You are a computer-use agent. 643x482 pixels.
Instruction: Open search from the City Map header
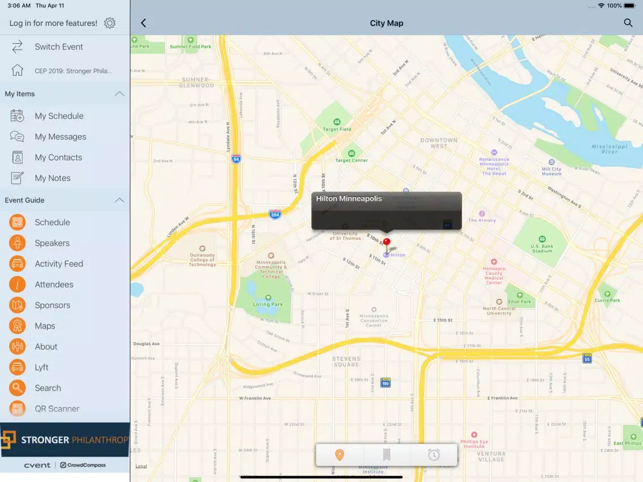click(x=628, y=23)
